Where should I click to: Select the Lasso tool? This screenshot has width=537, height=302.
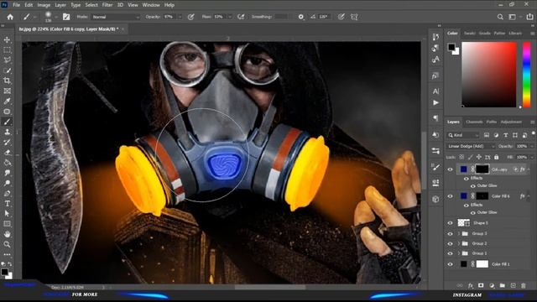point(7,60)
